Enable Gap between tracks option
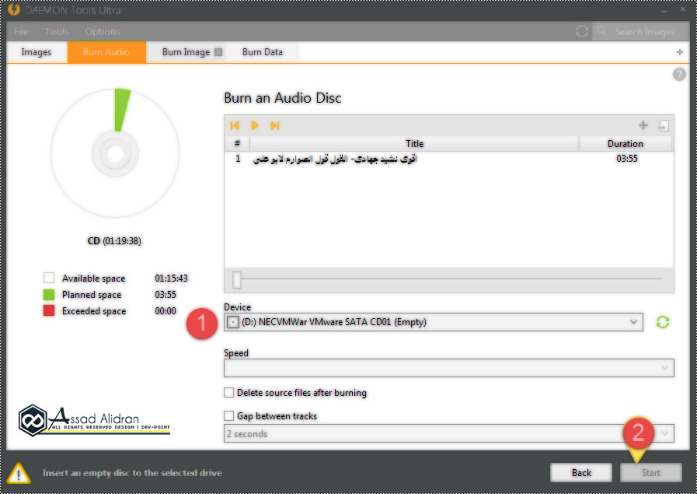The width and height of the screenshot is (697, 494). tap(228, 415)
